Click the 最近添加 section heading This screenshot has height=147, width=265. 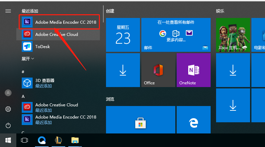(30, 11)
